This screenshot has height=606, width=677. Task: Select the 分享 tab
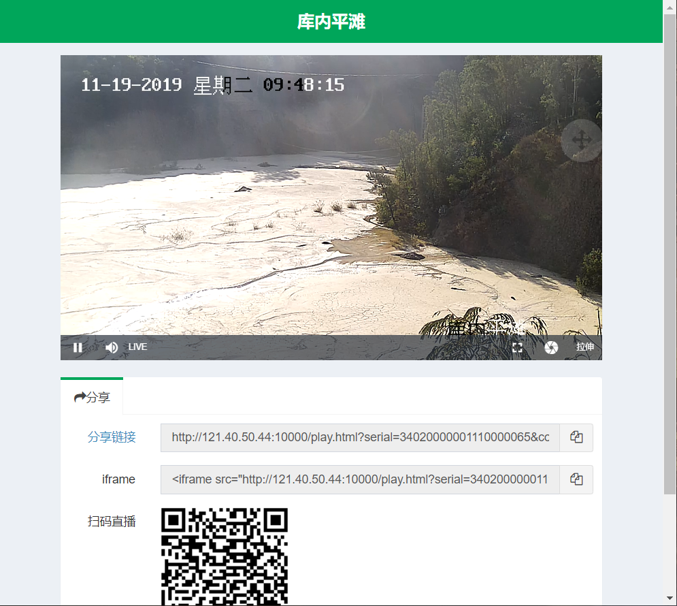pyautogui.click(x=92, y=397)
